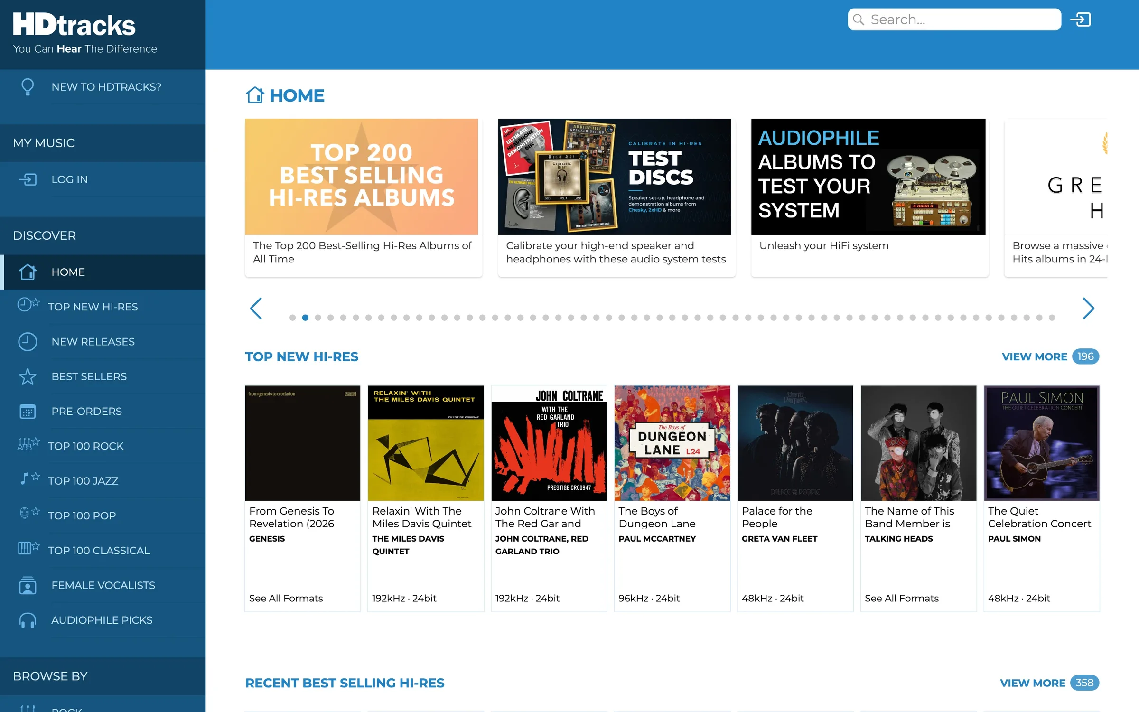Open Audiophile Albums To Test Your System banner
1139x712 pixels.
pyautogui.click(x=868, y=177)
